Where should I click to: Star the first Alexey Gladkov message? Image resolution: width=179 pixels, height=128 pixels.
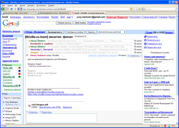tap(27, 41)
